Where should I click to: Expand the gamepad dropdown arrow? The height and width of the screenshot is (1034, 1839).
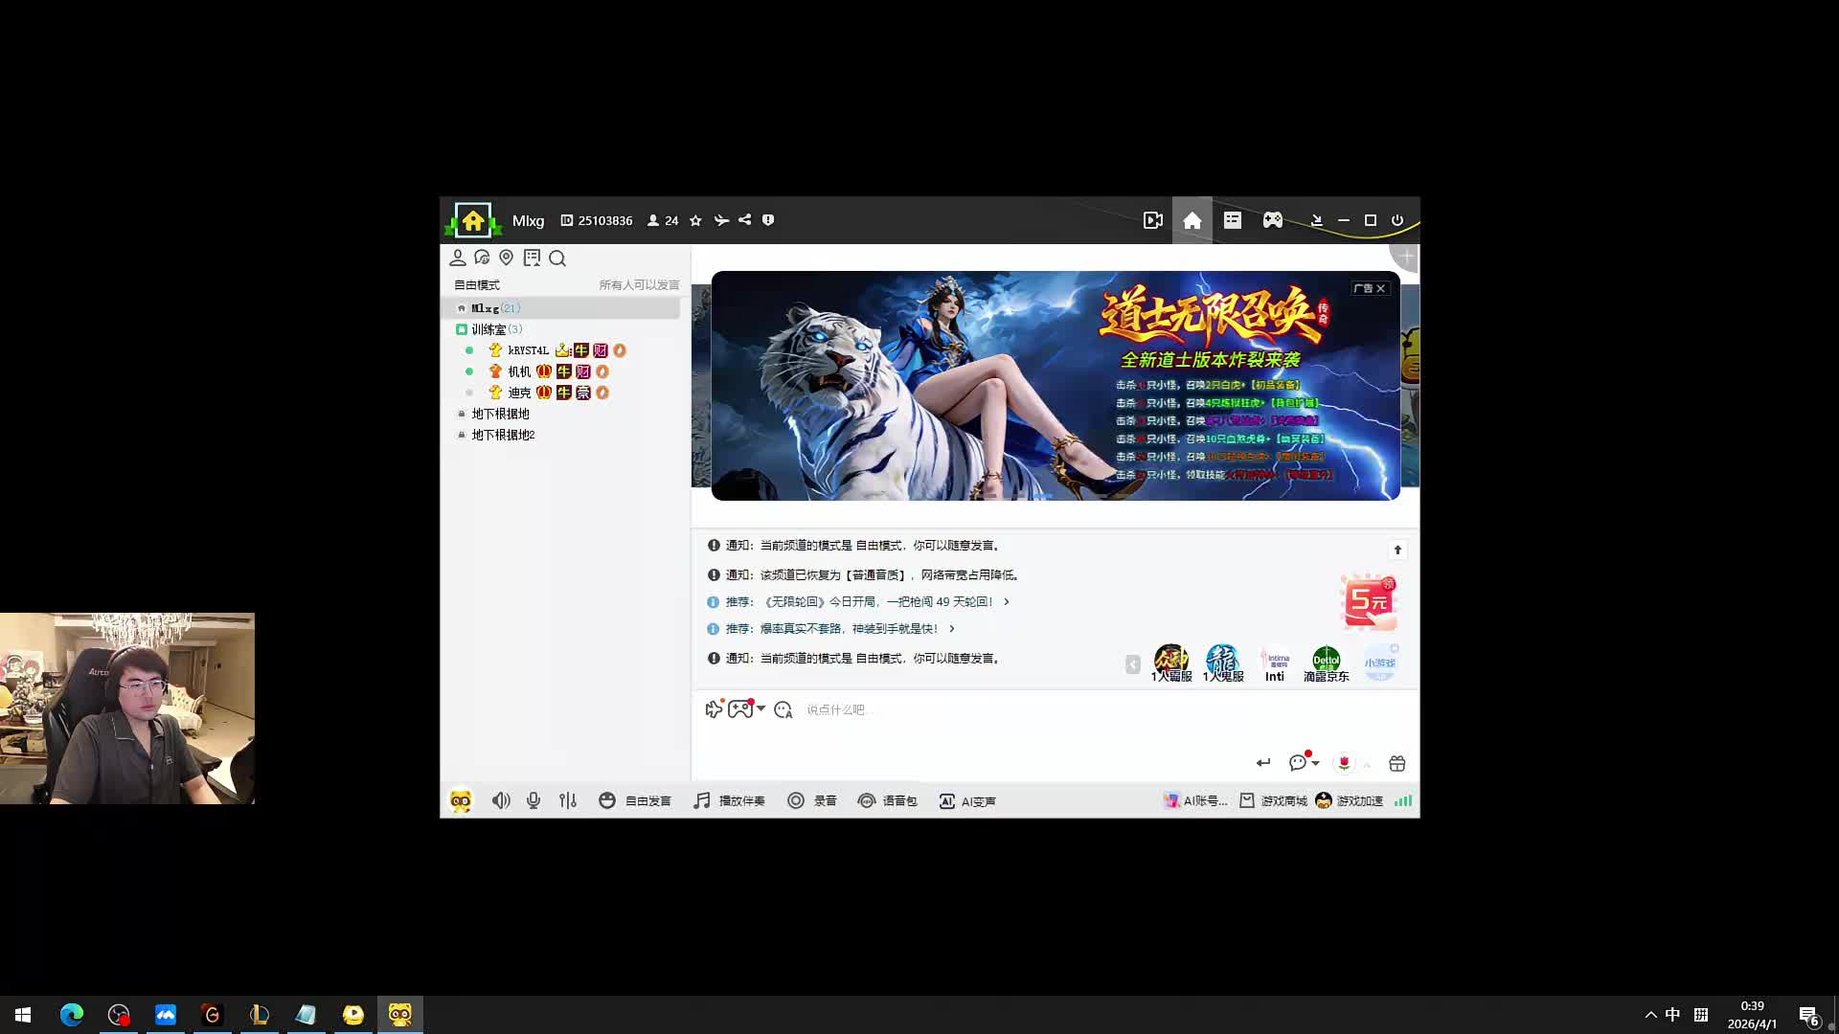point(761,709)
